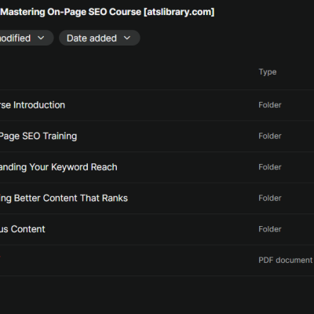Select Folder type cell in SEO Training row
The image size is (314, 314).
click(x=270, y=136)
